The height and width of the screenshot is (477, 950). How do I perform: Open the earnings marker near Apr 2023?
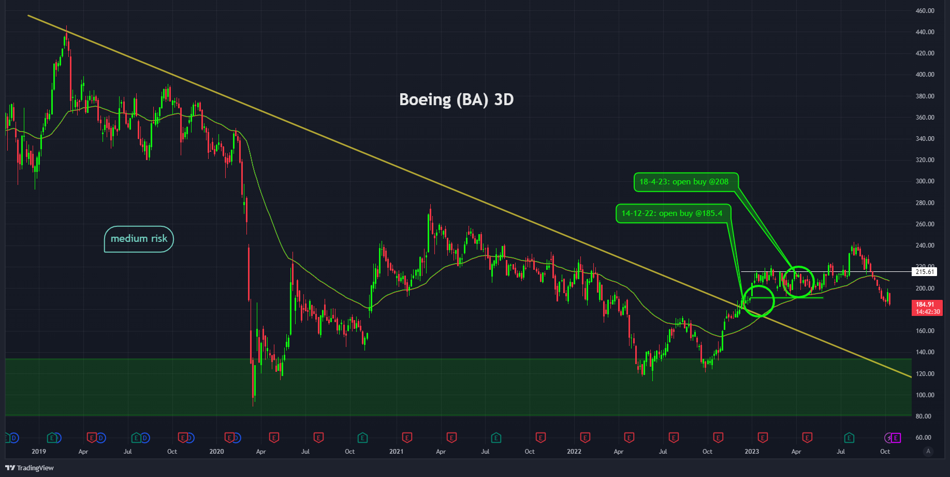[x=807, y=438]
